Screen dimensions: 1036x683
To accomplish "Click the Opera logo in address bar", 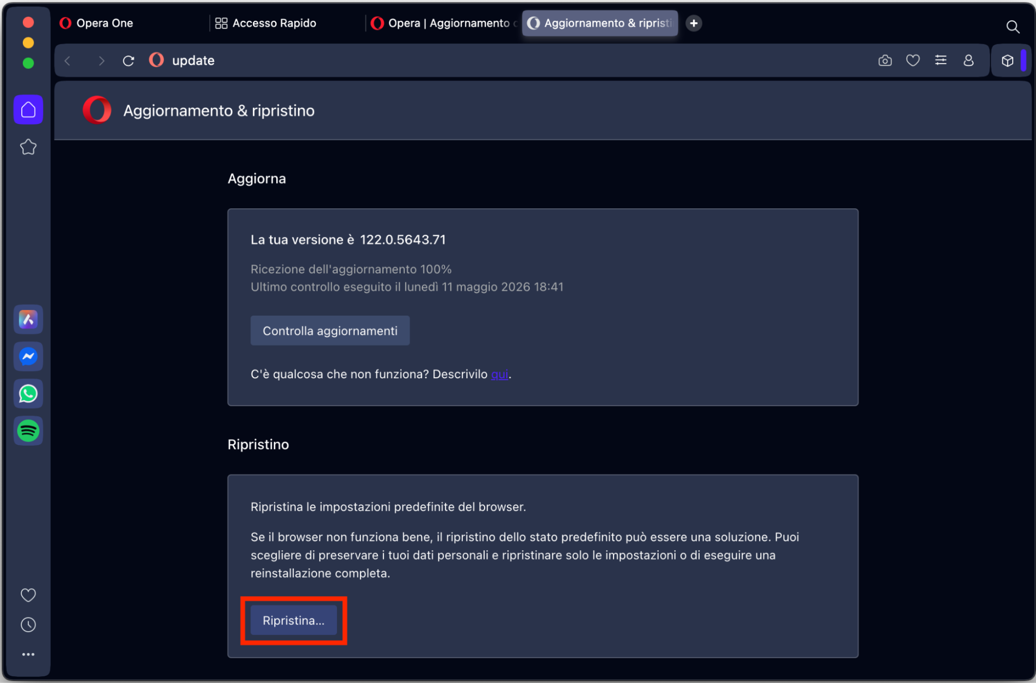I will pos(157,60).
